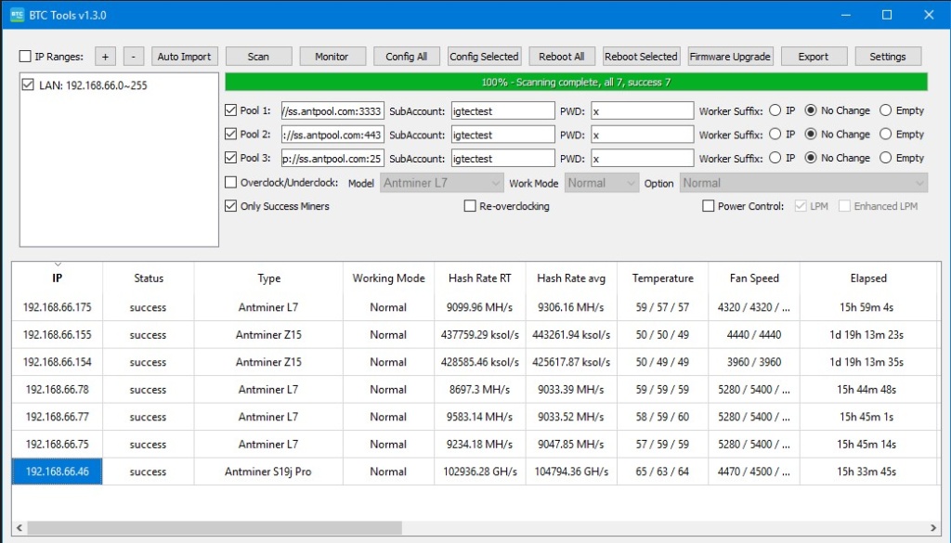Select No Change suffix for Pool 1

[811, 110]
